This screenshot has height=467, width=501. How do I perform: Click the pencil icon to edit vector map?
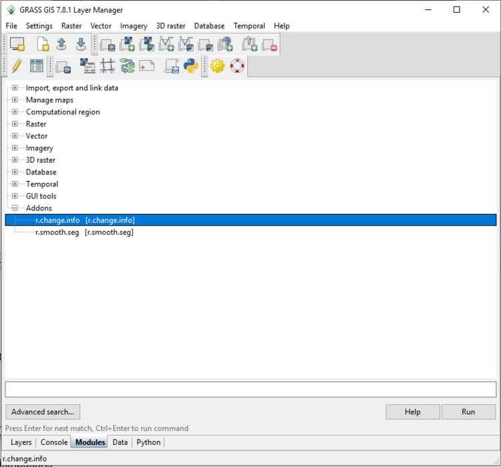coord(17,65)
